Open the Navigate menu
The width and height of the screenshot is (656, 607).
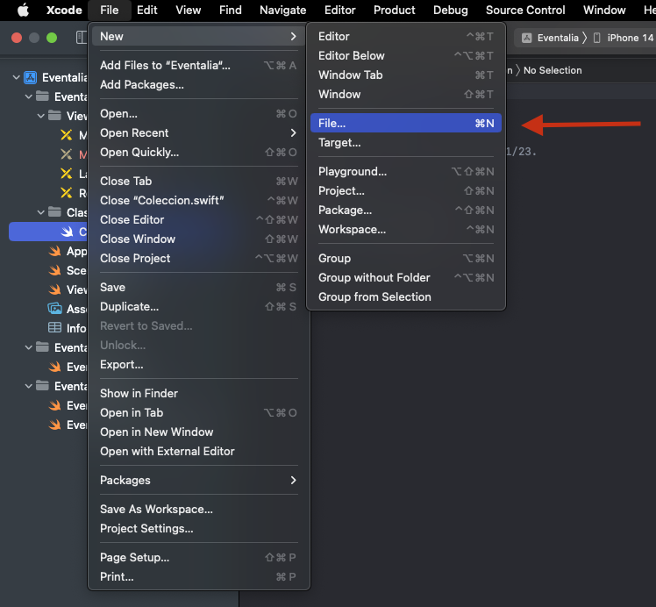point(282,10)
